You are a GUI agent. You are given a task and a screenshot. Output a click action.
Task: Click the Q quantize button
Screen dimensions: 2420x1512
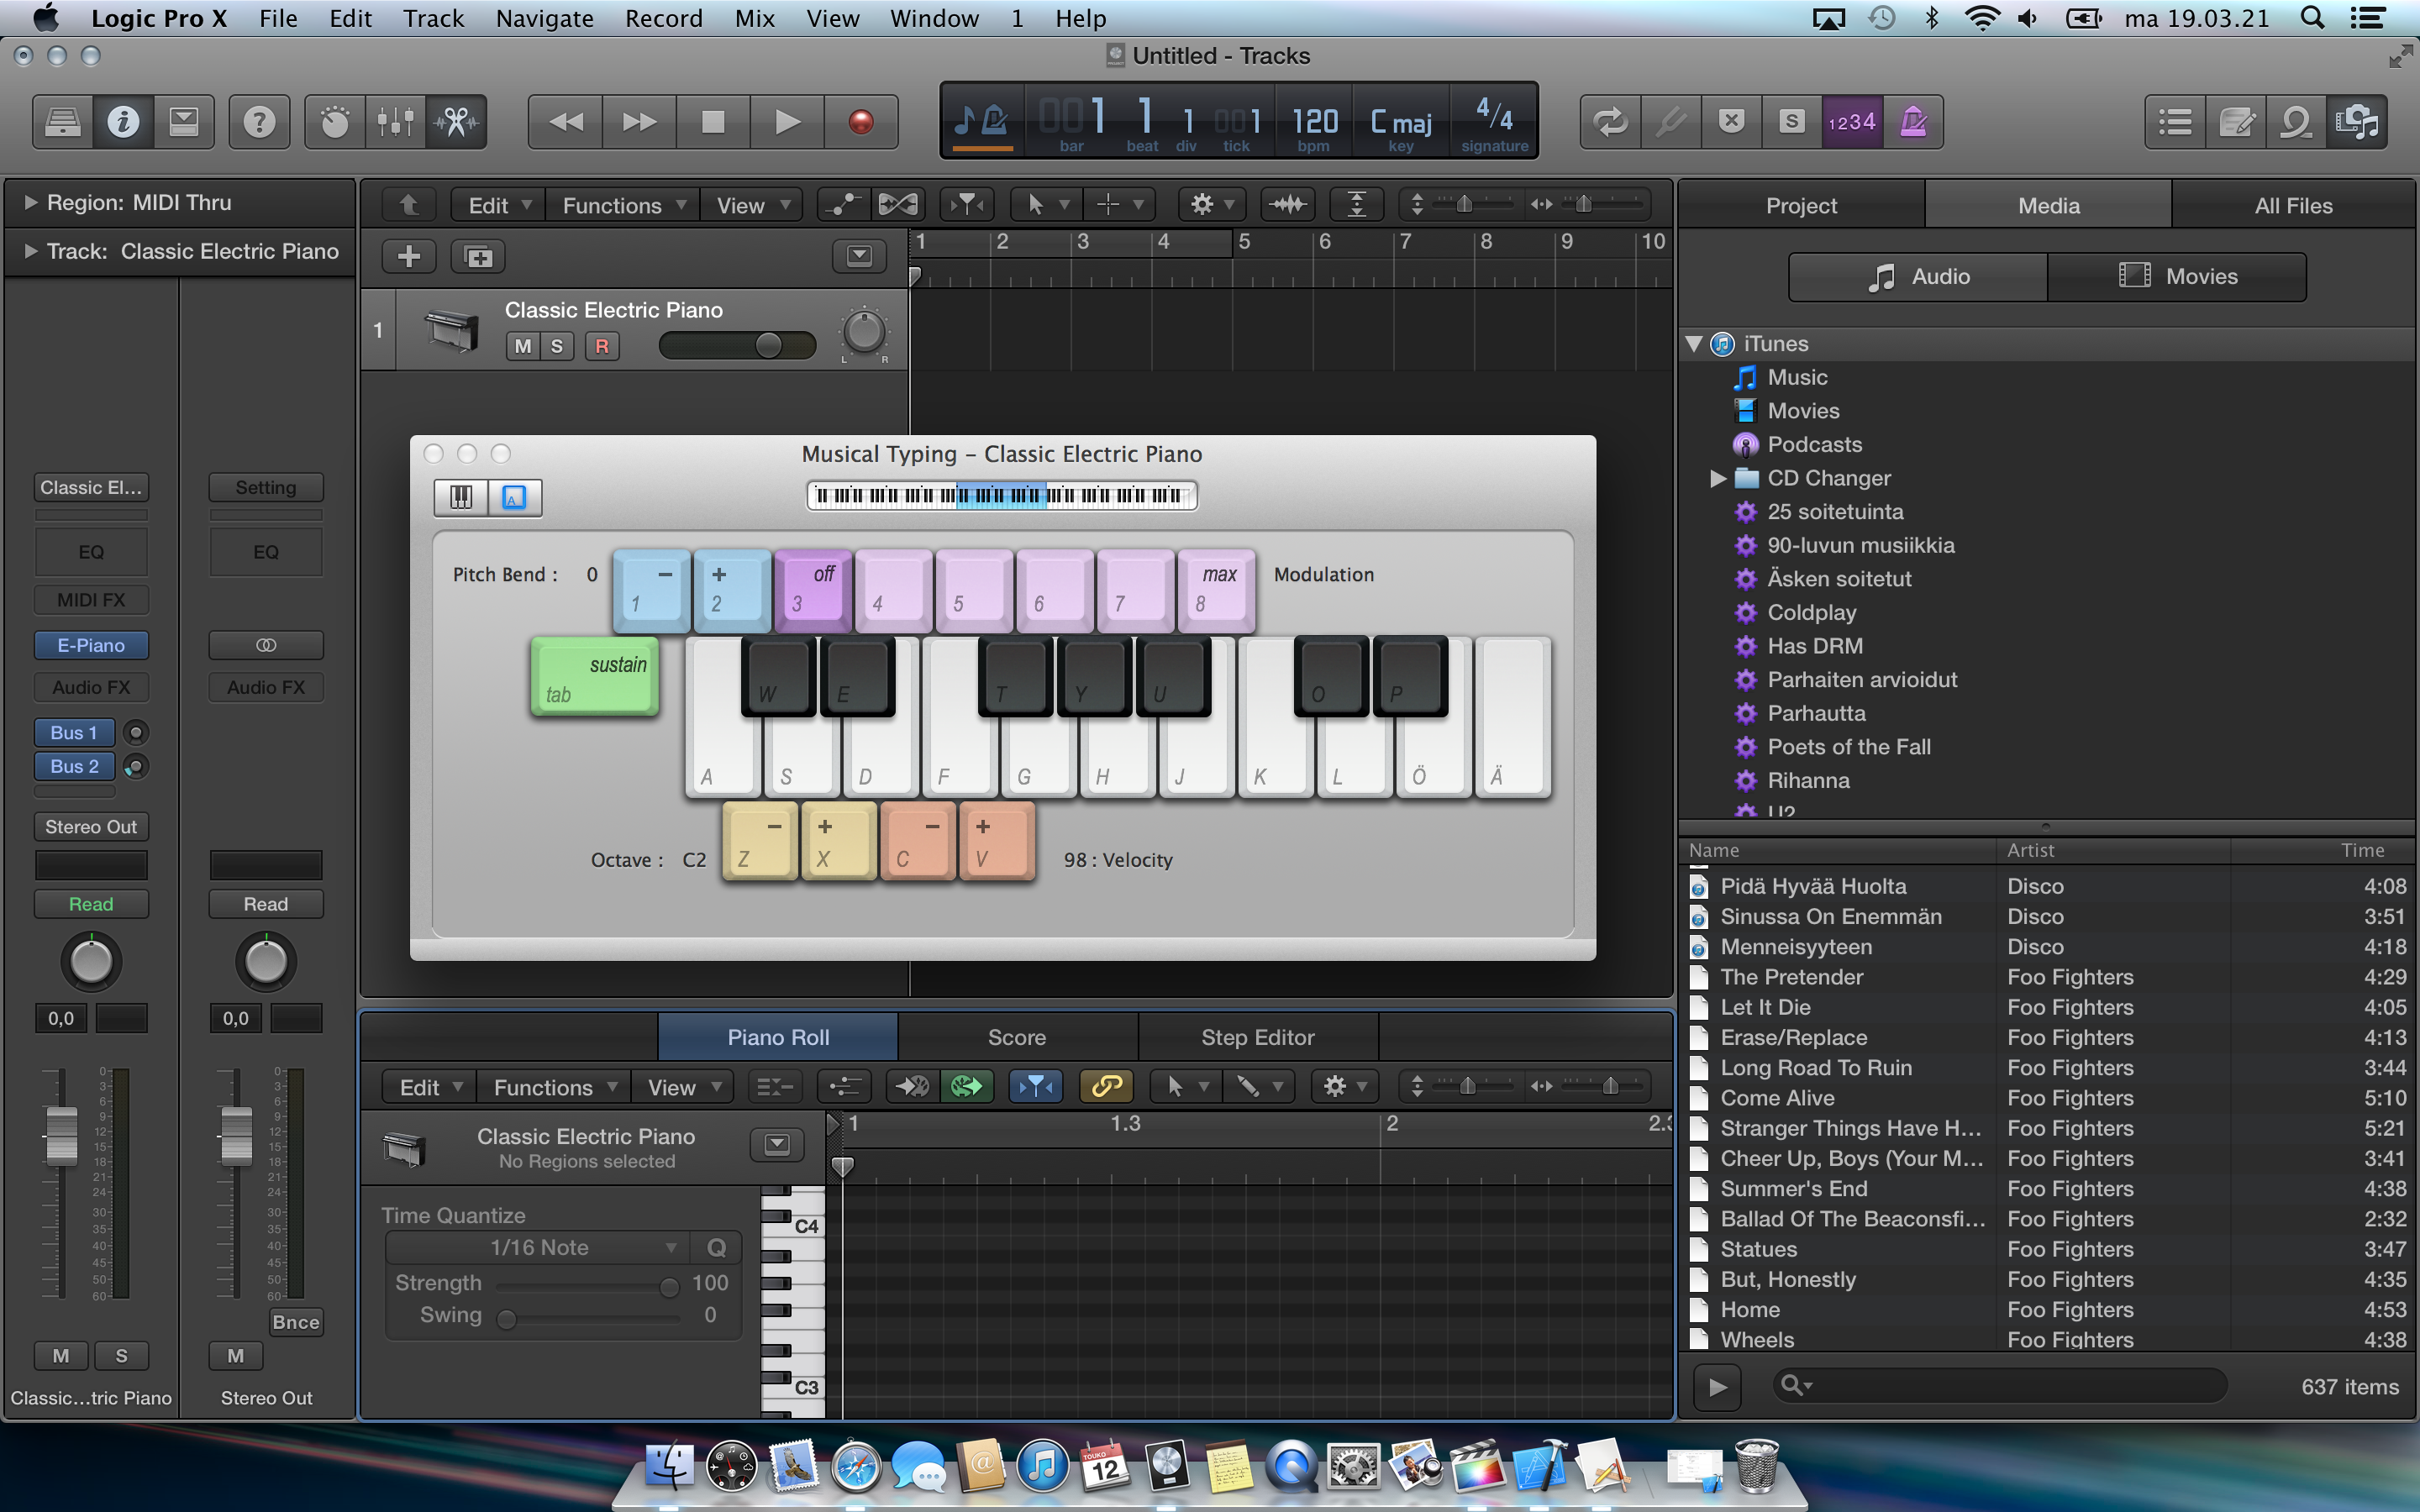717,1247
